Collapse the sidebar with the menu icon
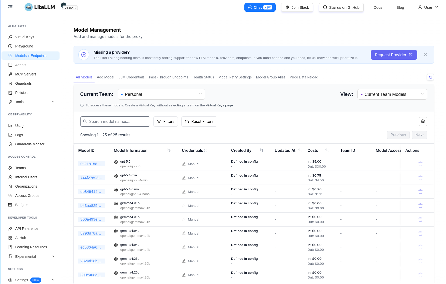 pyautogui.click(x=10, y=7)
